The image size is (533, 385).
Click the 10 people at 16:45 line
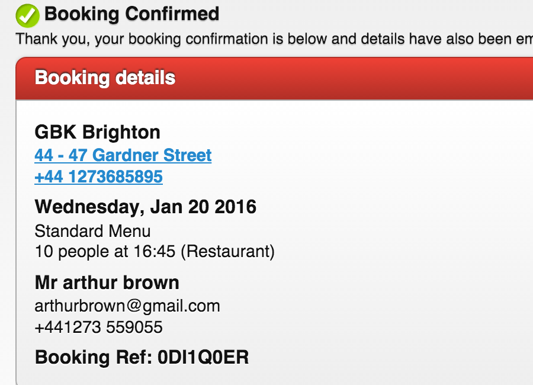click(155, 251)
